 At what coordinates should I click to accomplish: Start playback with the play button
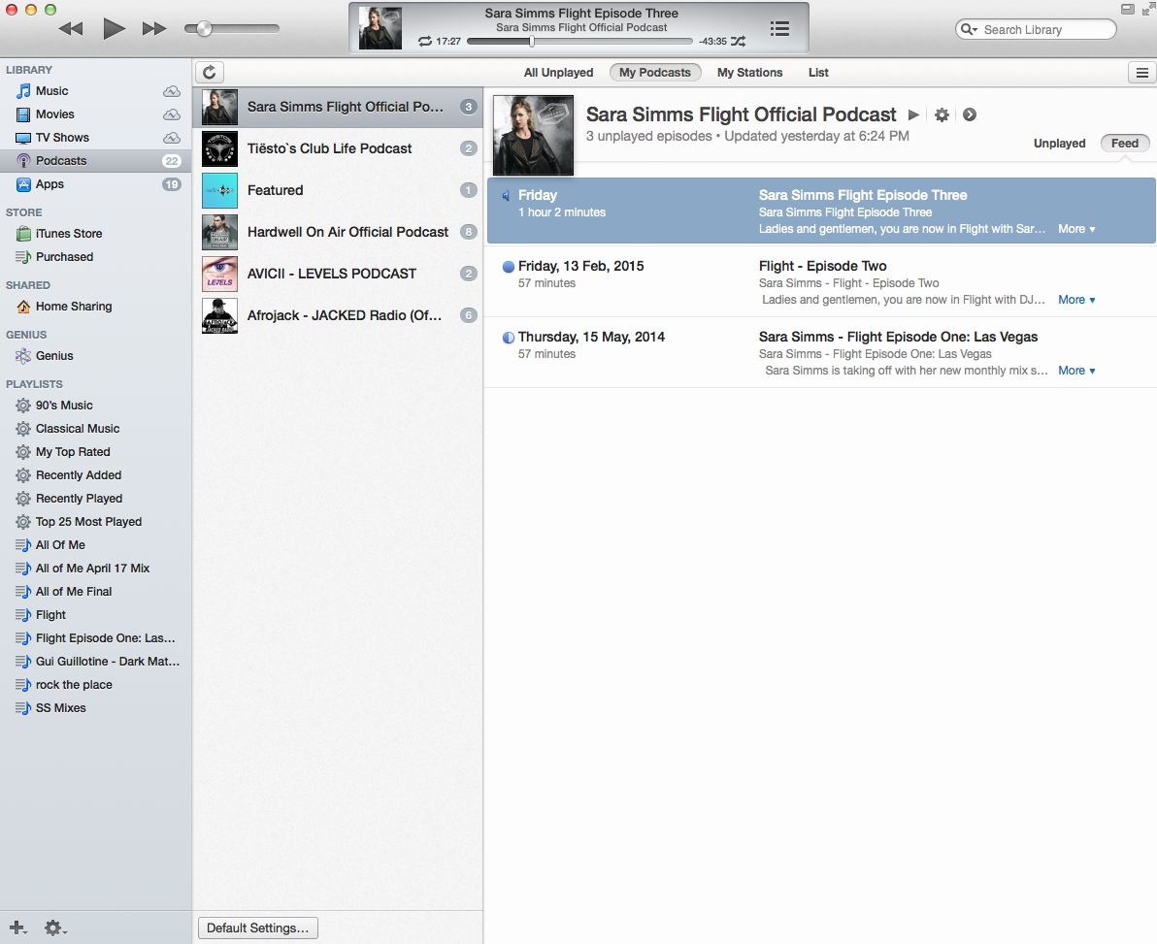114,29
